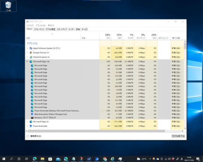Image resolution: width=203 pixels, height=162 pixels.
Task: Click the Apple Software Update process icon
Action: click(x=31, y=48)
